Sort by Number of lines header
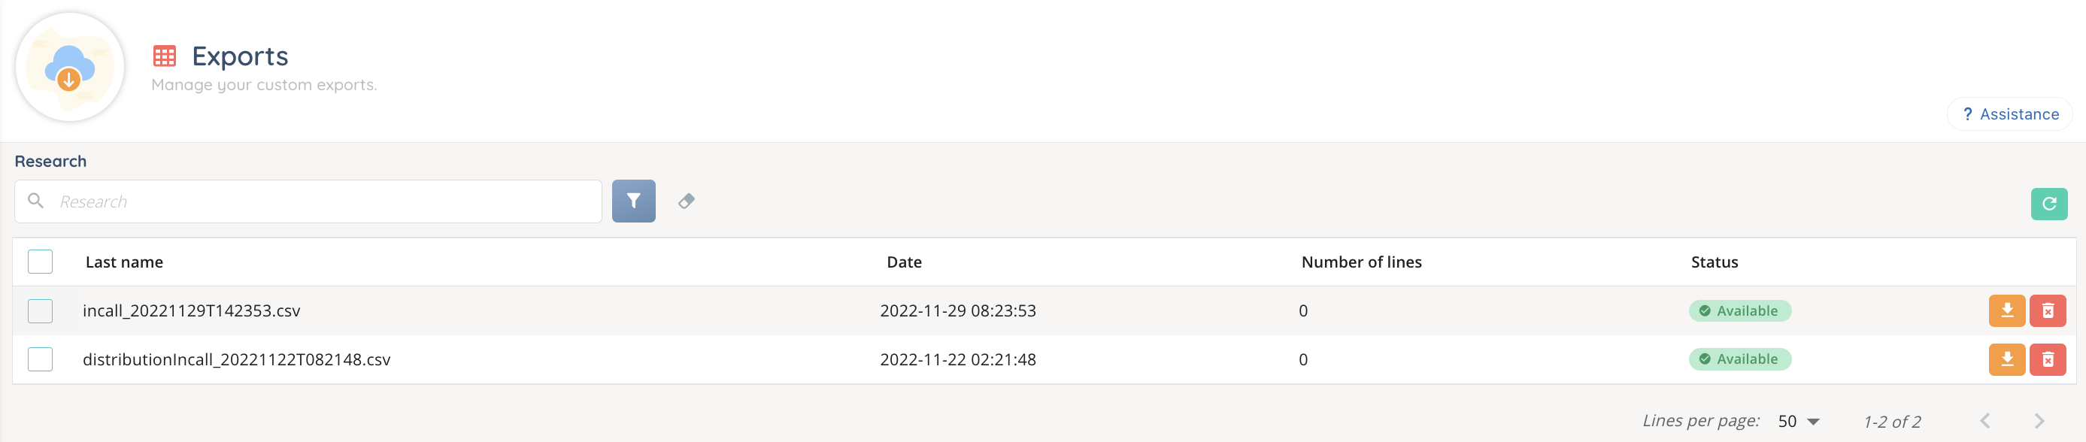2086x442 pixels. [x=1361, y=262]
